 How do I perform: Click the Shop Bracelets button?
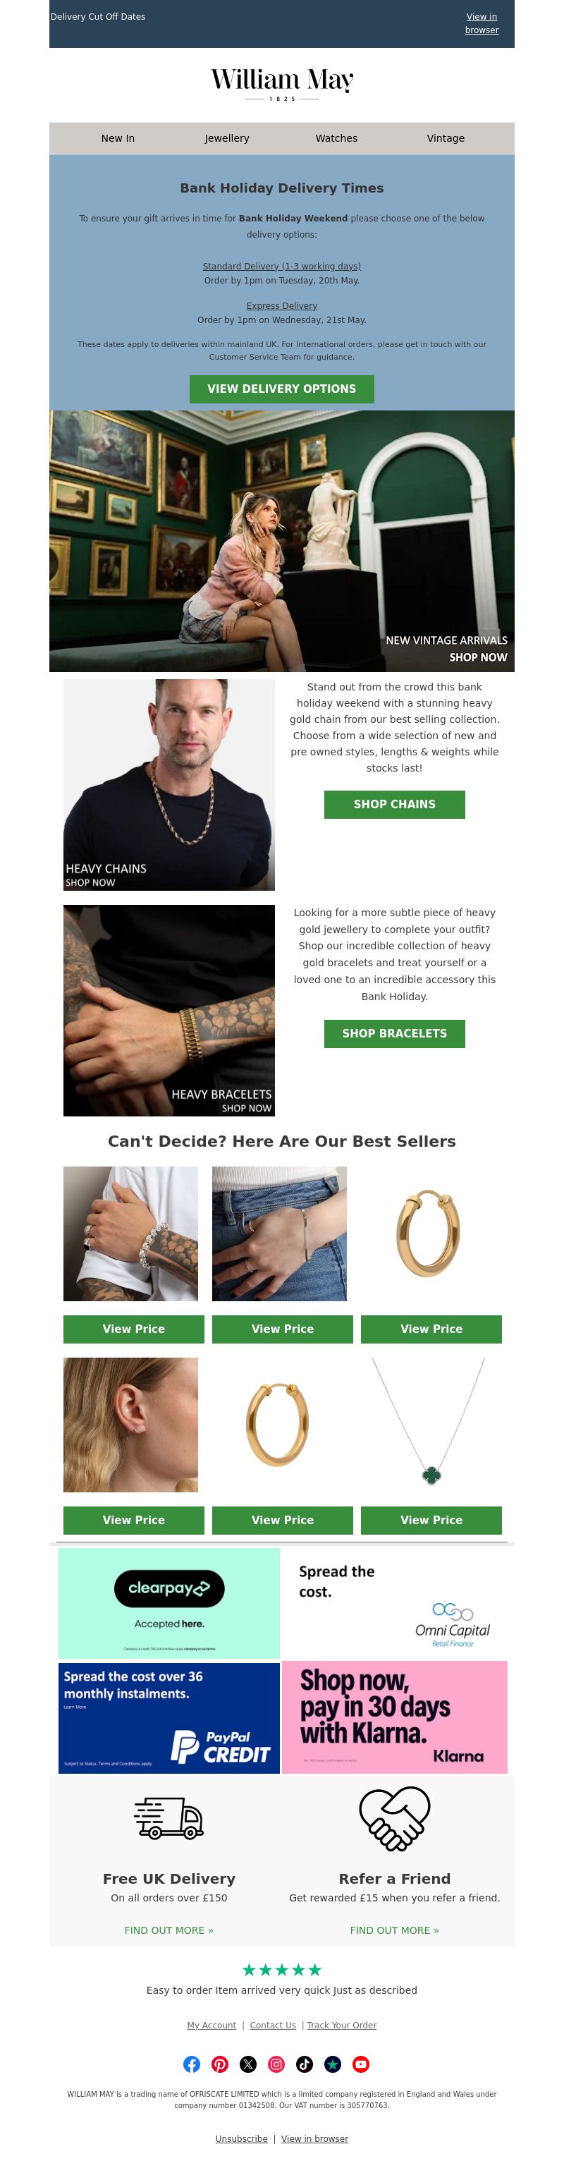[x=395, y=1033]
